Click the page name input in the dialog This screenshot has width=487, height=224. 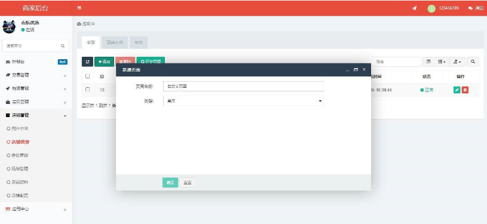[x=243, y=87]
